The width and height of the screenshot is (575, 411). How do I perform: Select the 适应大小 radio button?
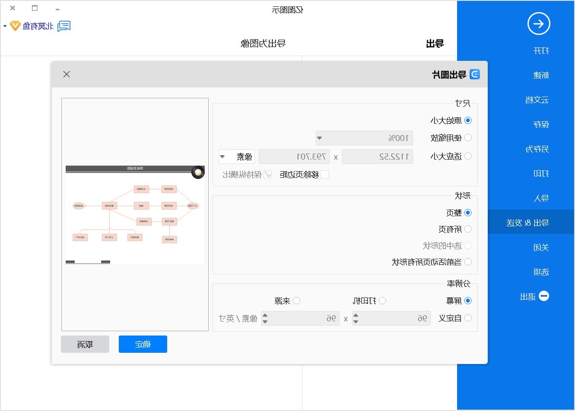tap(468, 156)
